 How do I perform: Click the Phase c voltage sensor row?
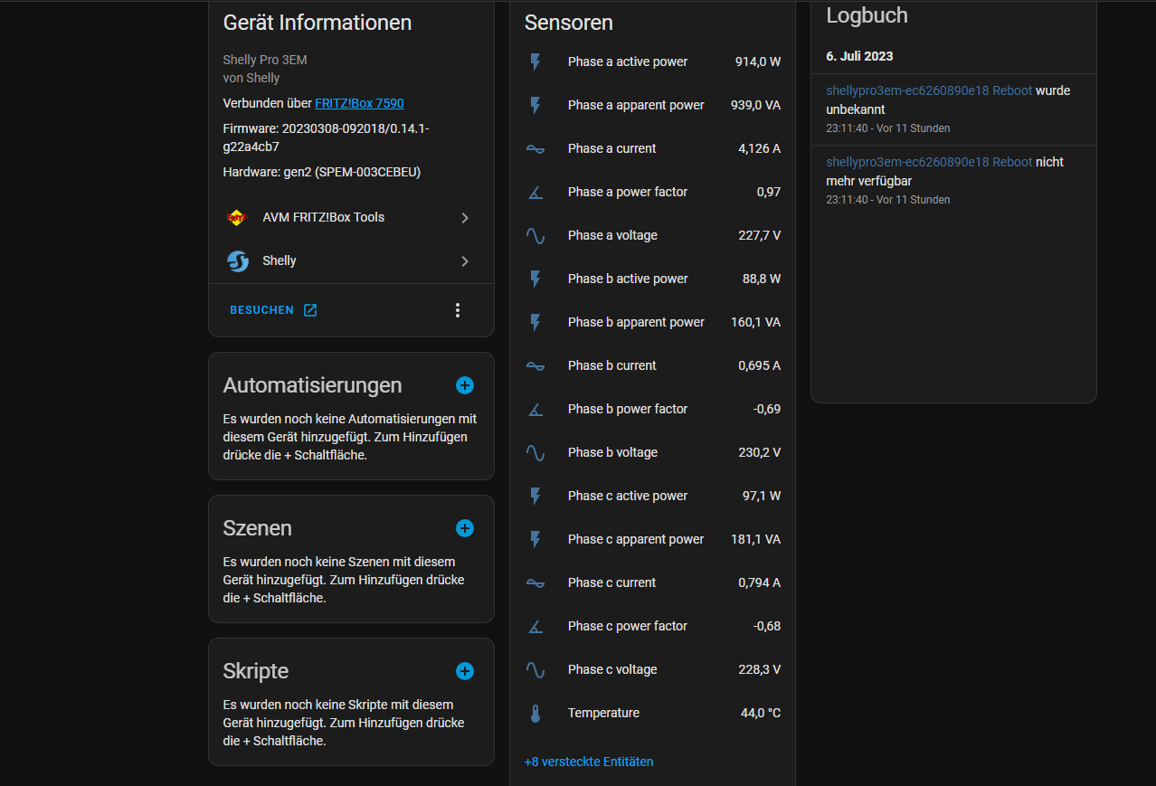651,669
